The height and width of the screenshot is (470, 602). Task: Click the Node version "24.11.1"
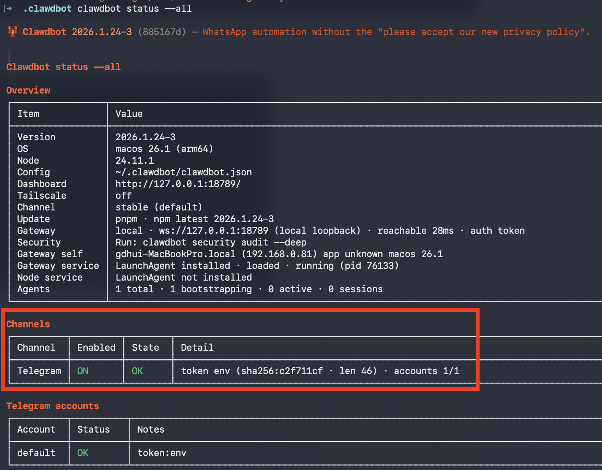click(x=135, y=161)
